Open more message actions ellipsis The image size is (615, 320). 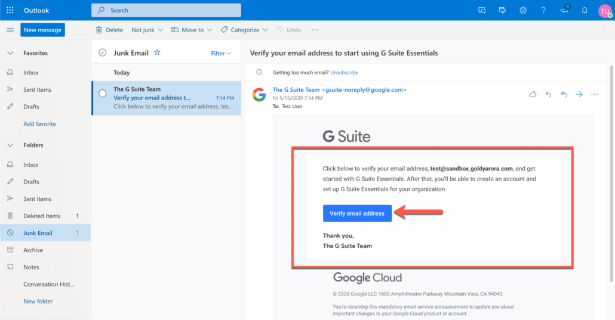[594, 94]
